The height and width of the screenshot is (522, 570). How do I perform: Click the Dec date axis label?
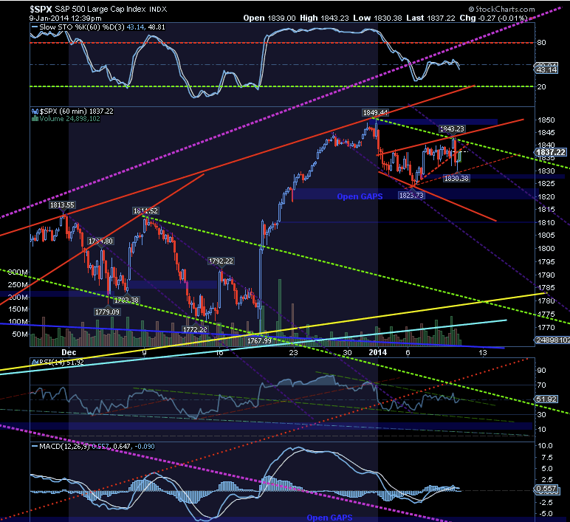pyautogui.click(x=69, y=352)
